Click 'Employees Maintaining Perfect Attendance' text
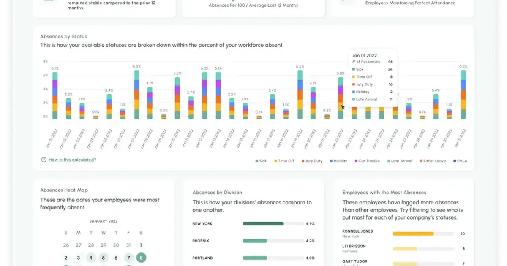Viewport: 507px width, 266px height. (x=410, y=3)
